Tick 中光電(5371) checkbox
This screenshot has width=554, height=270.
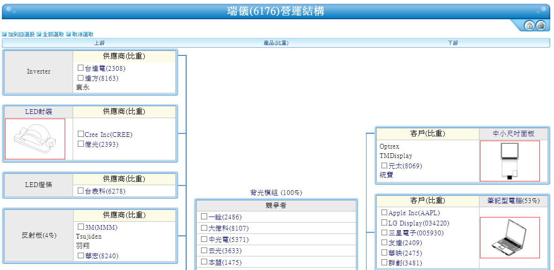(204, 239)
